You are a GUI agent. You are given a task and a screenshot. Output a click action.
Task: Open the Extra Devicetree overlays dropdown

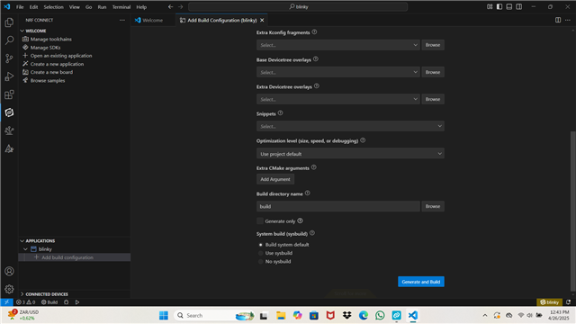[338, 99]
